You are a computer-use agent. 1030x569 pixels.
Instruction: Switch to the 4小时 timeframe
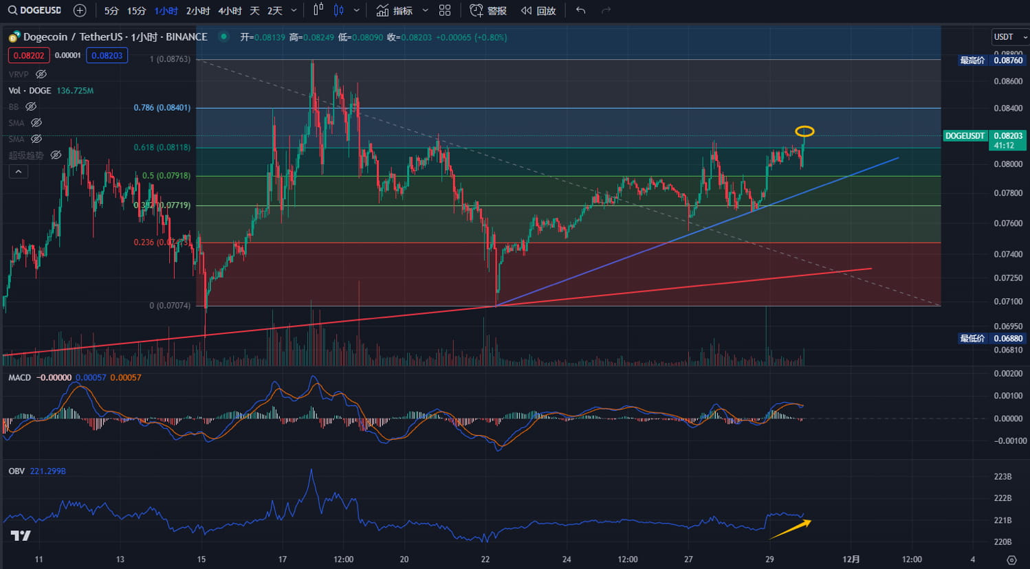[230, 10]
